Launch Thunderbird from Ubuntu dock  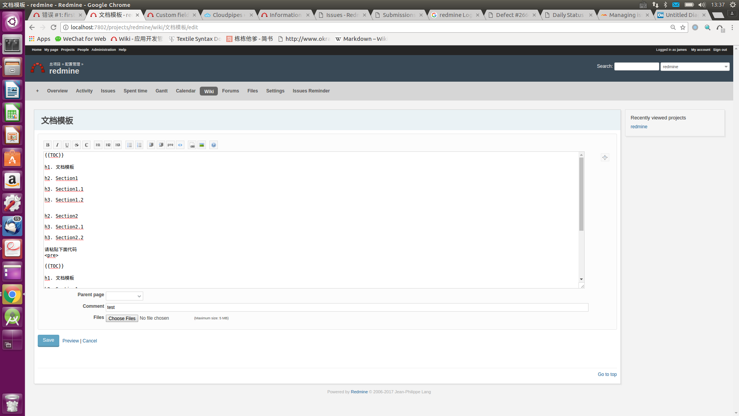pos(12,226)
